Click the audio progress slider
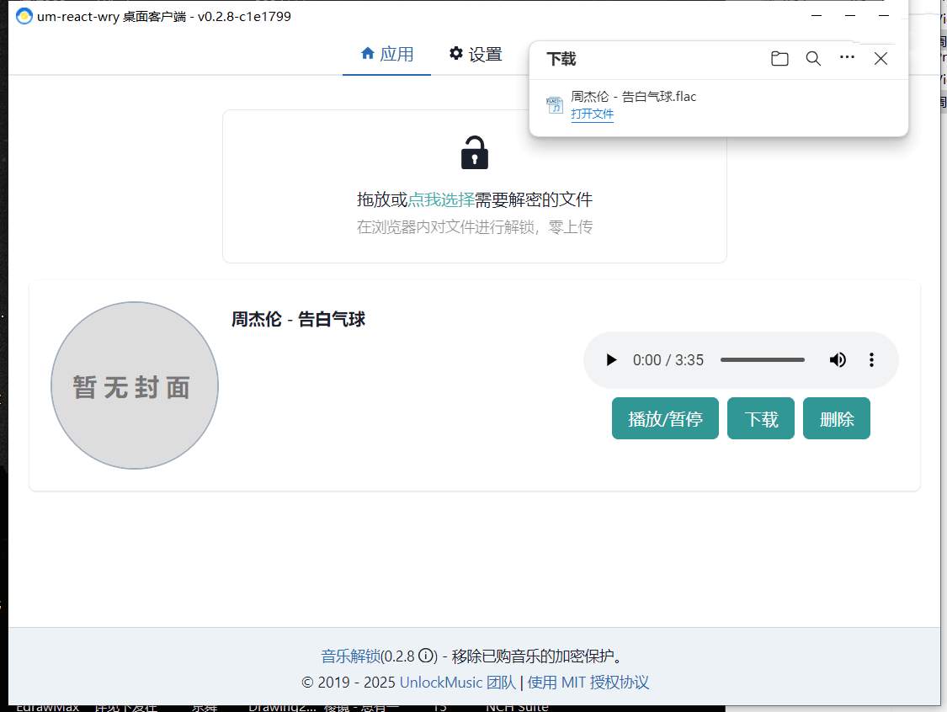Image resolution: width=947 pixels, height=712 pixels. pos(762,359)
